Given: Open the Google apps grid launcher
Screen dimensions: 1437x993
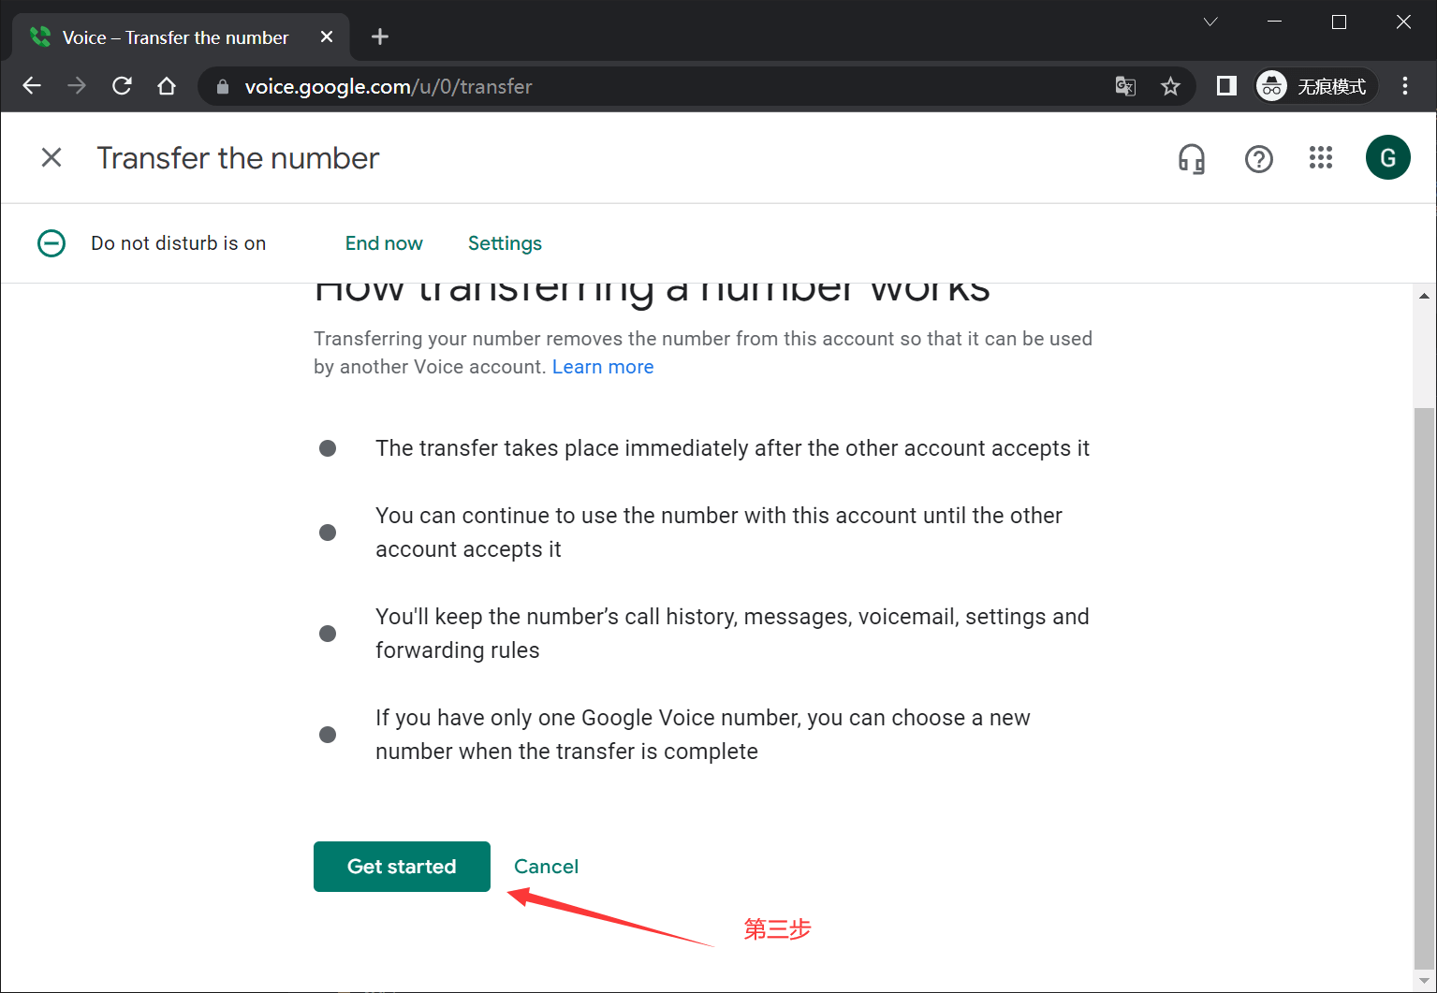Looking at the screenshot, I should [1320, 158].
